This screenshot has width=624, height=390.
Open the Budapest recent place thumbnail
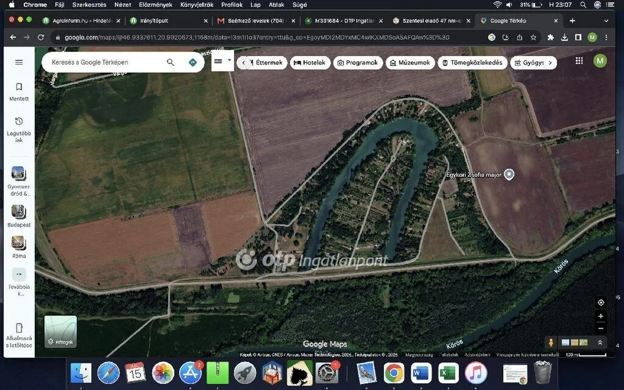[19, 212]
